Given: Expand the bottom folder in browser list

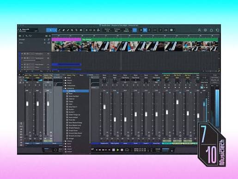Looking at the screenshot, I should 64,149.
